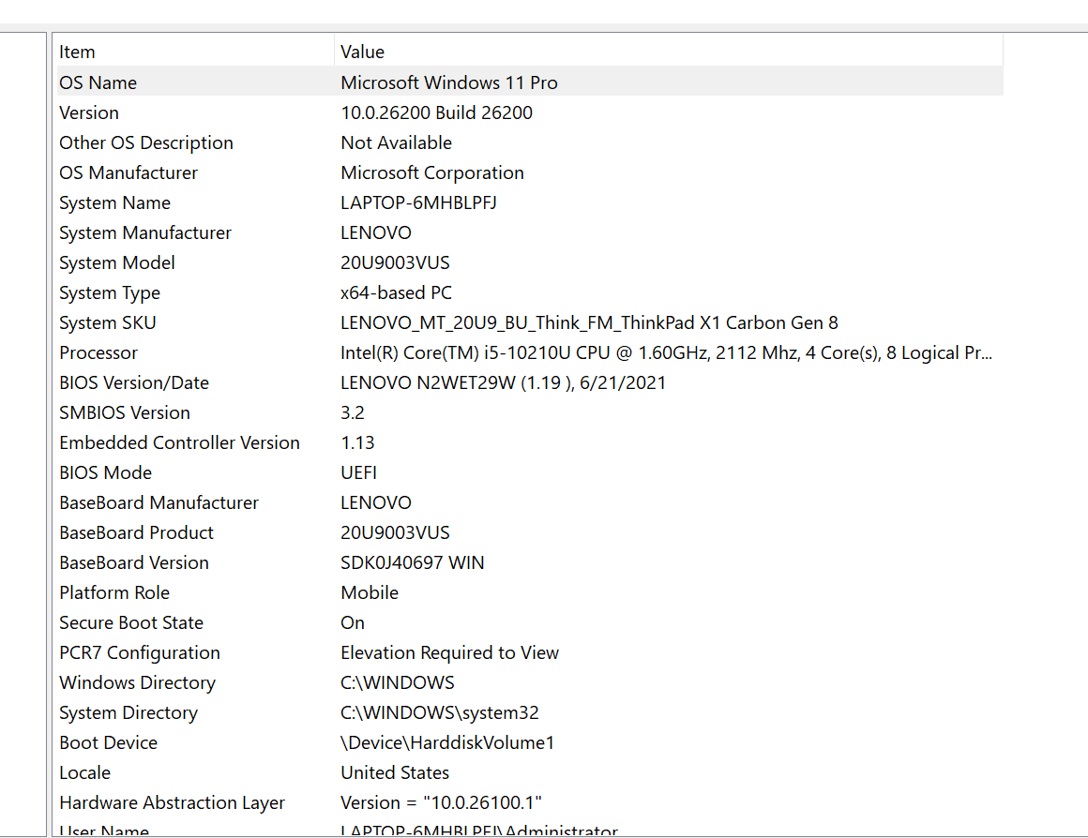Select the BaseBoard Manufacturer row
The image size is (1088, 838).
[529, 502]
